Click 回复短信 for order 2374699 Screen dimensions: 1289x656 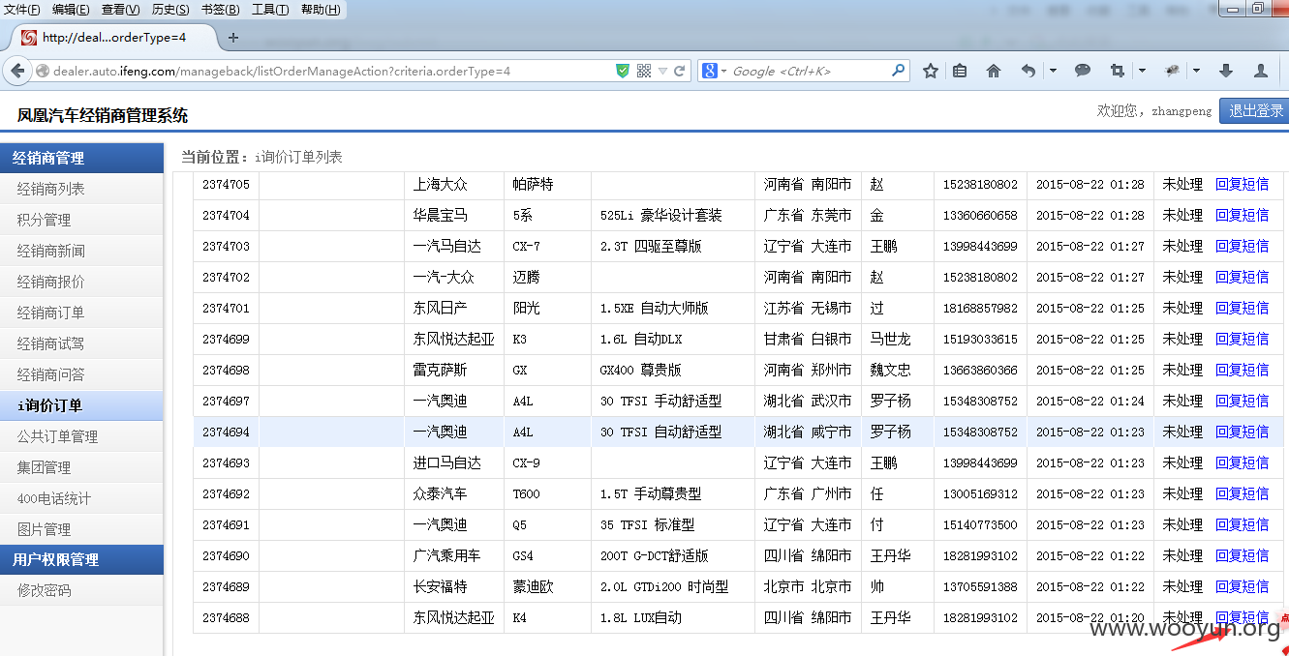click(x=1242, y=339)
